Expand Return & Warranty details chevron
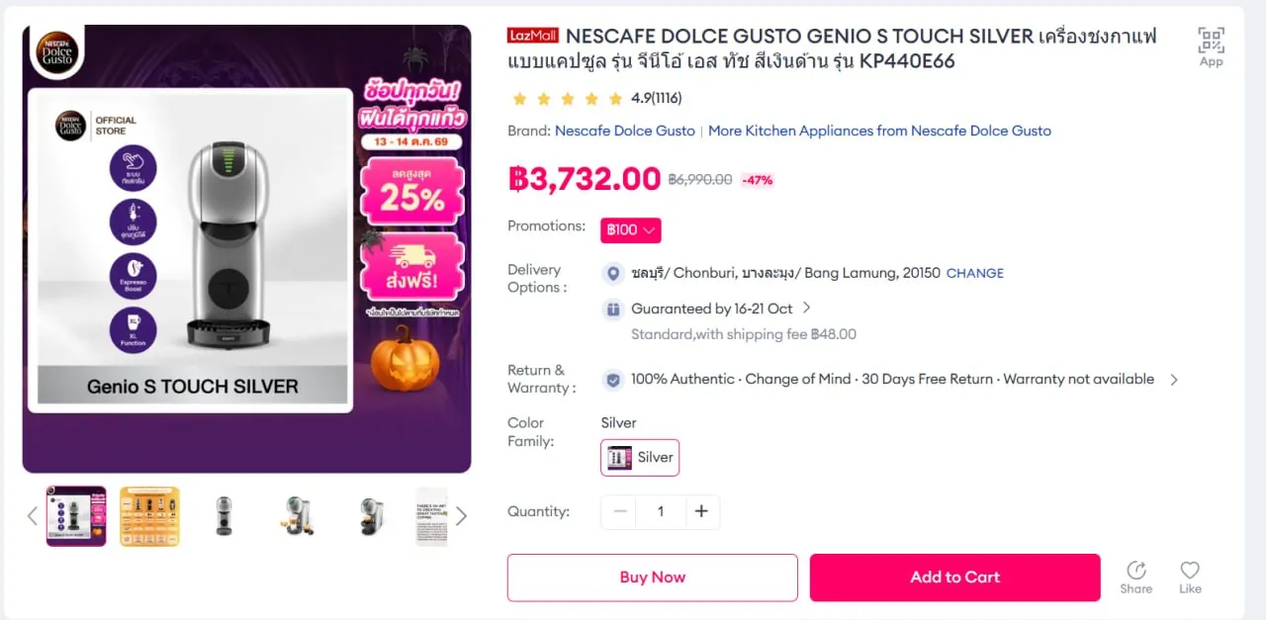The width and height of the screenshot is (1266, 620). pos(1174,380)
